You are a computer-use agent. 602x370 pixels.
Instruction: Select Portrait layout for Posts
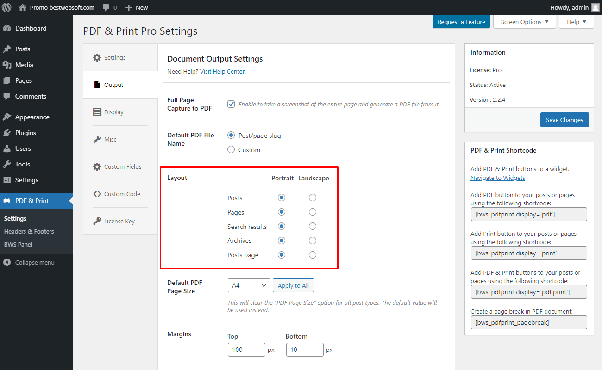282,197
